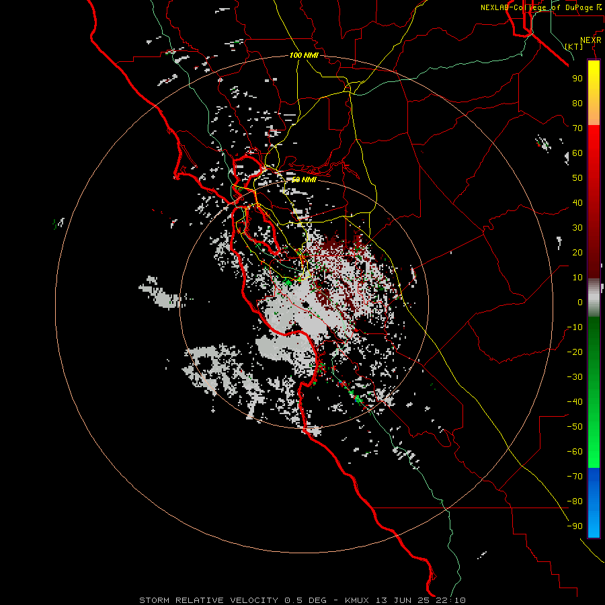Click the KMUX radar site identifier
This screenshot has height=605, width=605.
[357, 600]
